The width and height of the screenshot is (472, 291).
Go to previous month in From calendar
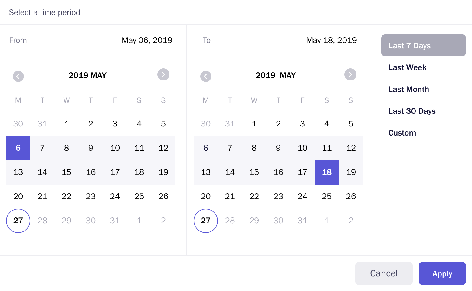coord(18,76)
